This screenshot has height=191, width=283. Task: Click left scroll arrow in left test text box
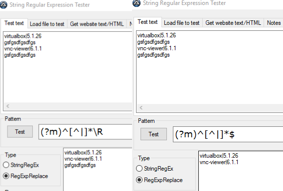pos(8,106)
